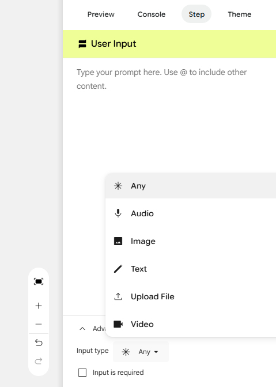276x387 pixels.
Task: Collapse the Advanced section chevron
Action: [x=82, y=329]
